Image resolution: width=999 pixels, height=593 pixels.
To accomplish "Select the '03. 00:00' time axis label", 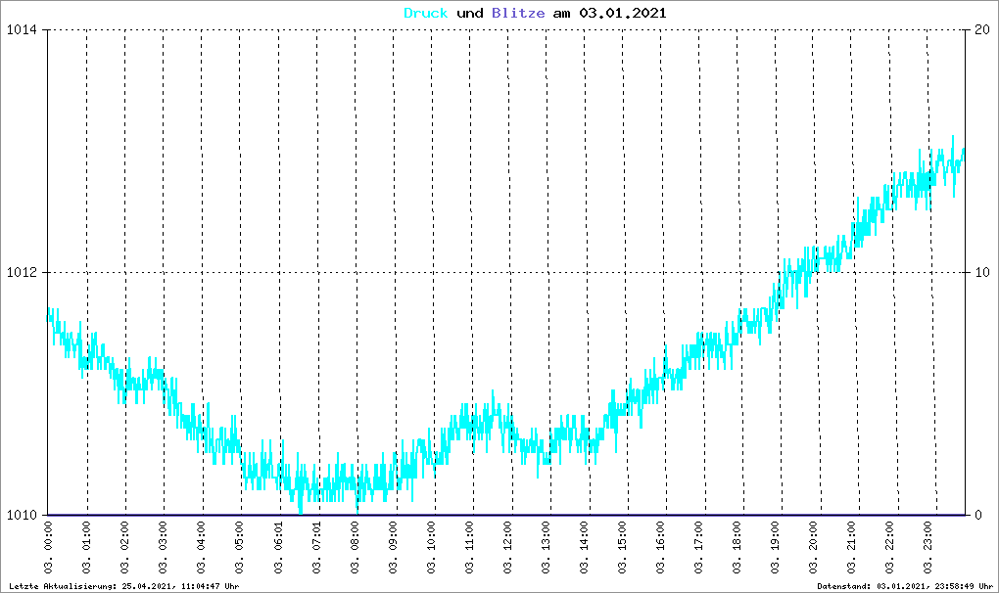I will (x=49, y=549).
